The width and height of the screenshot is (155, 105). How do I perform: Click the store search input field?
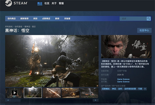click(x=133, y=19)
